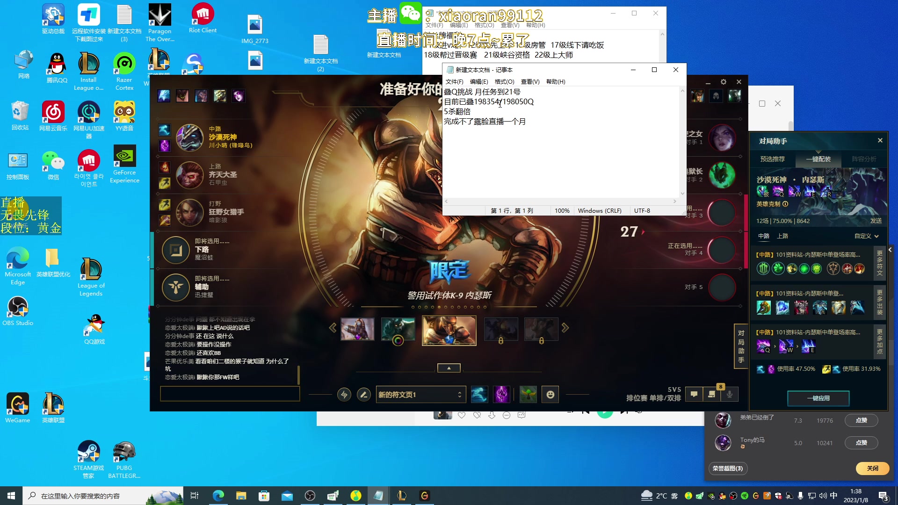898x505 pixels.
Task: Open 更多出装 for more item builds
Action: (x=880, y=302)
